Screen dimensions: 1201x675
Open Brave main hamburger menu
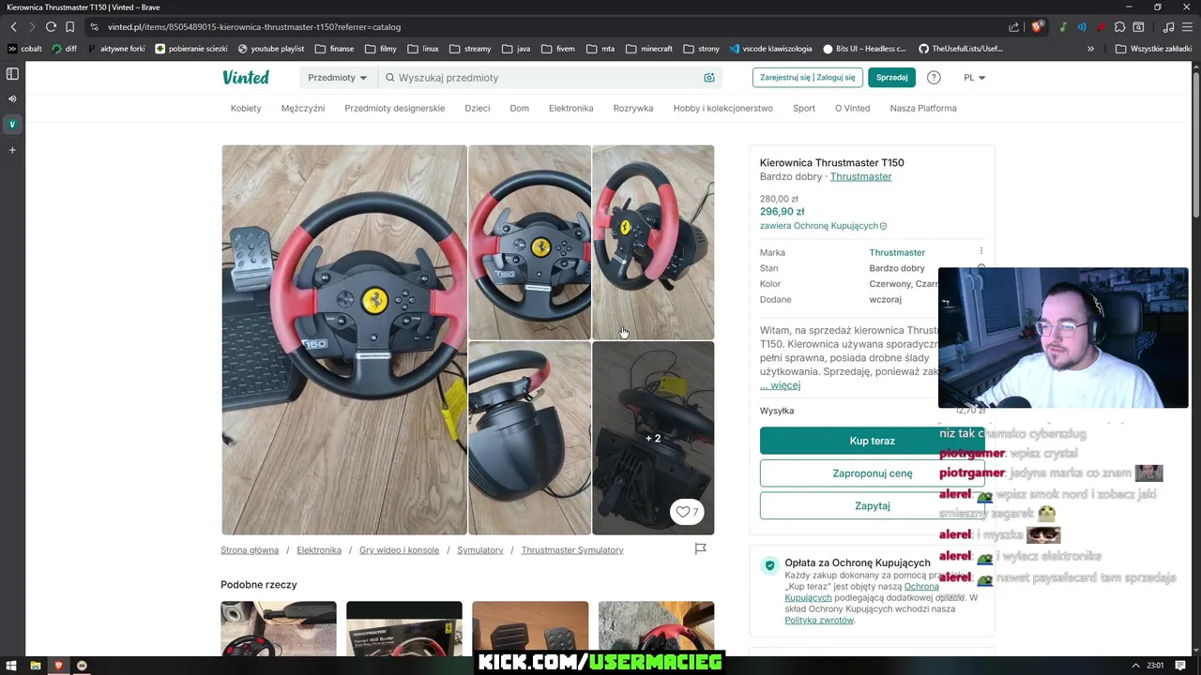click(1187, 27)
